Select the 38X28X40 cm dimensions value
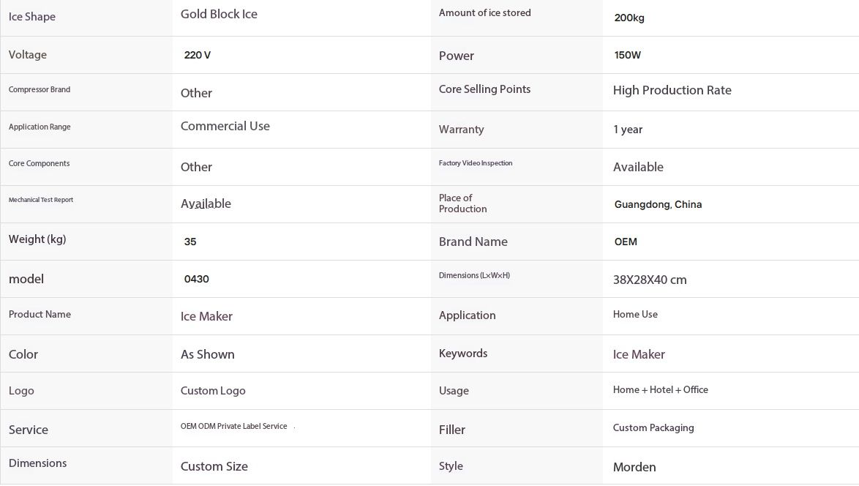 [650, 280]
